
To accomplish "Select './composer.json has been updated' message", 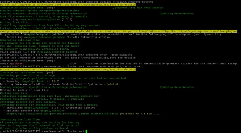I will tap(137, 8).
